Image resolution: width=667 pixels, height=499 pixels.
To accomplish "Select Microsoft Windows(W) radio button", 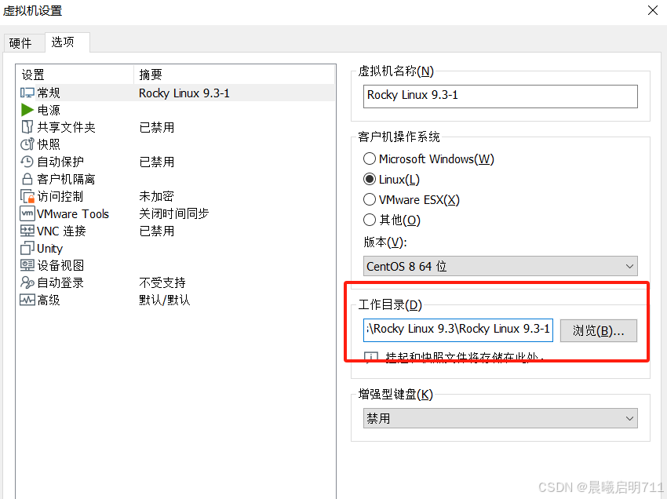I will point(370,158).
